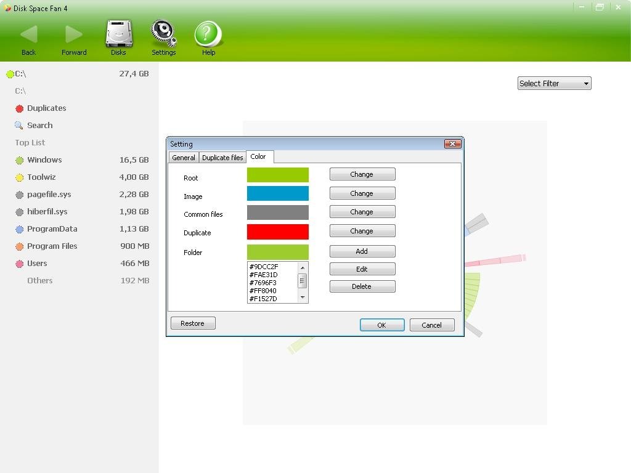The width and height of the screenshot is (631, 473).
Task: Confirm settings with OK
Action: tap(382, 325)
